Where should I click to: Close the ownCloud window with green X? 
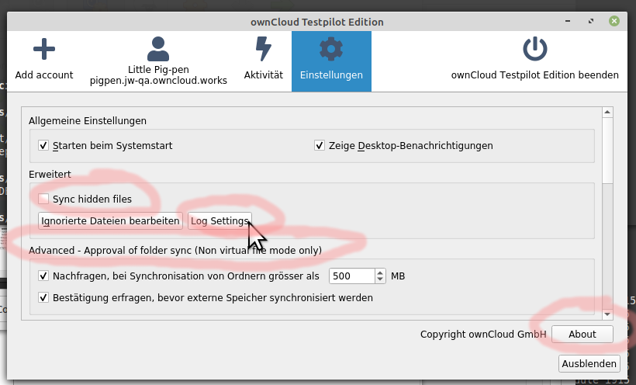coord(614,21)
